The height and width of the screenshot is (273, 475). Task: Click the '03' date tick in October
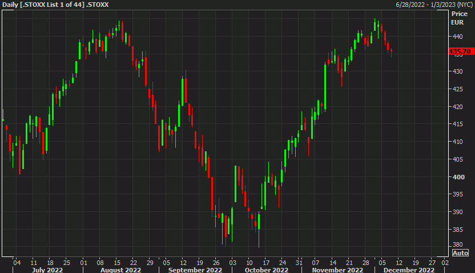(x=233, y=263)
